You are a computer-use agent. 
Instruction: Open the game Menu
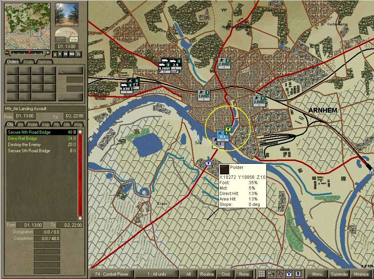(317, 274)
